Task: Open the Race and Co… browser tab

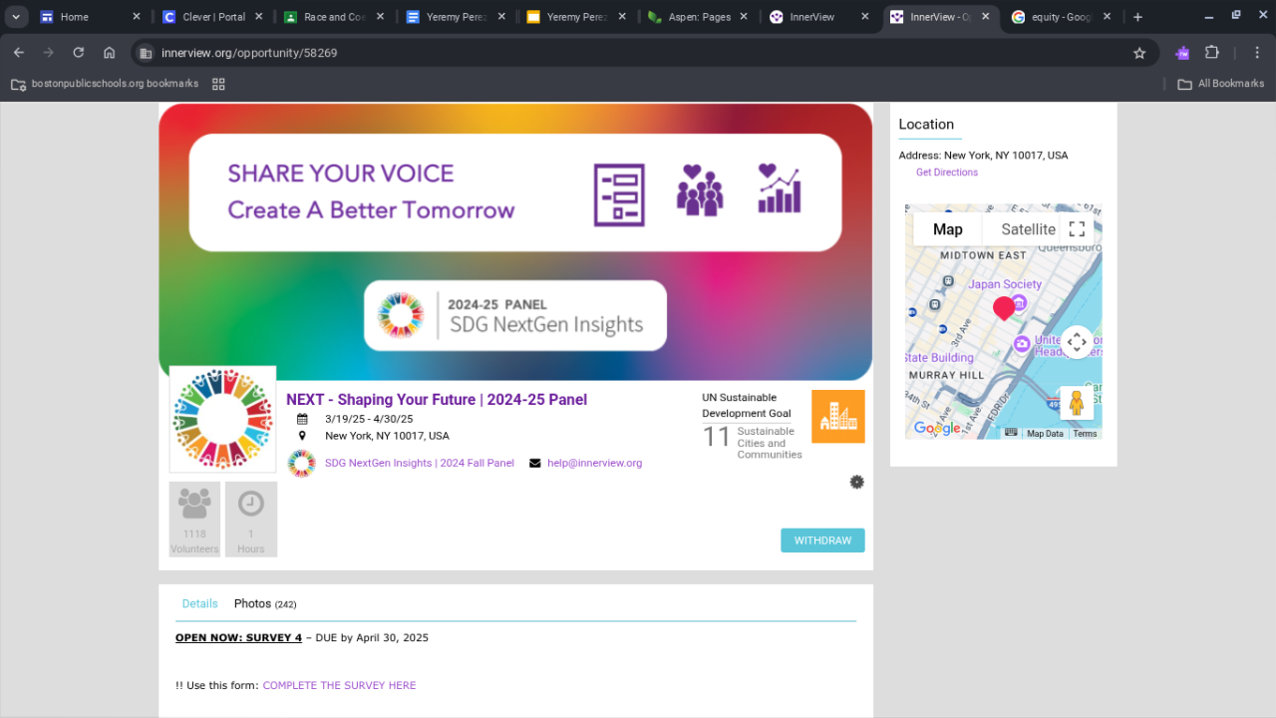Action: (335, 17)
